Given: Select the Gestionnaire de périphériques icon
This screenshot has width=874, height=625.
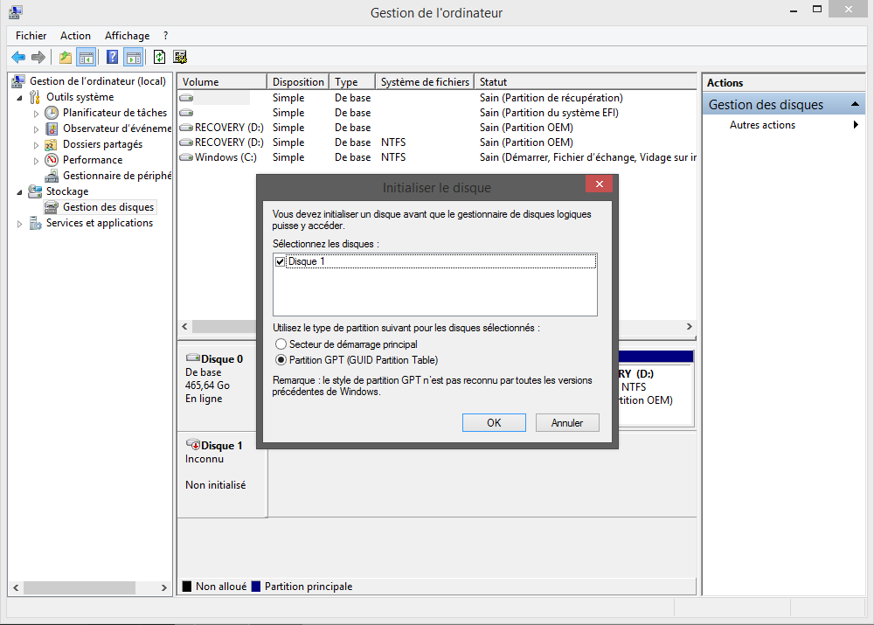Looking at the screenshot, I should (52, 176).
